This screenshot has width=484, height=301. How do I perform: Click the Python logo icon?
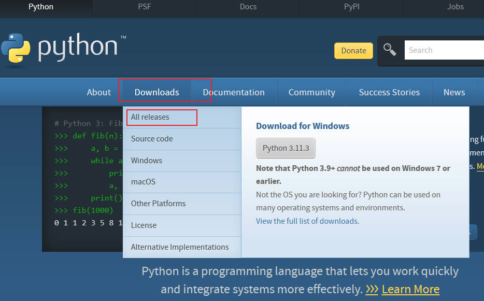pyautogui.click(x=16, y=49)
